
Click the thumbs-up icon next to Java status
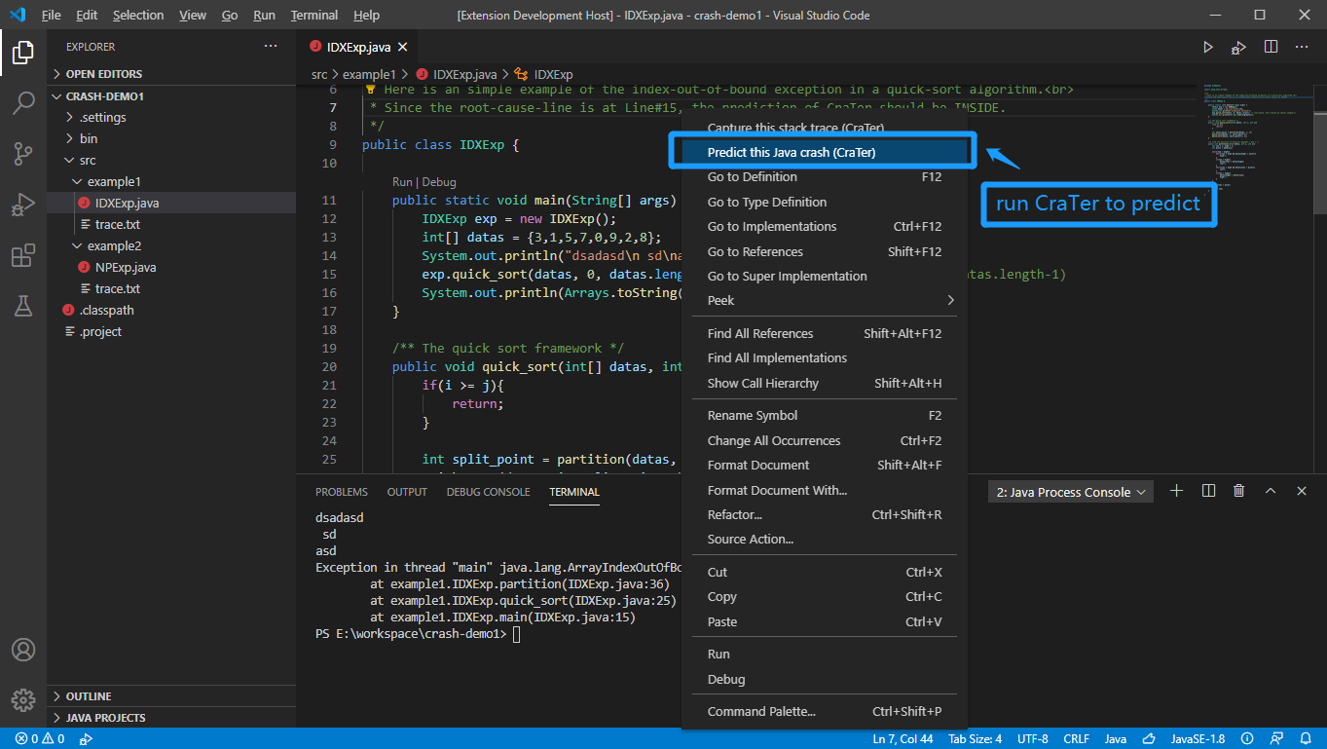(1149, 738)
